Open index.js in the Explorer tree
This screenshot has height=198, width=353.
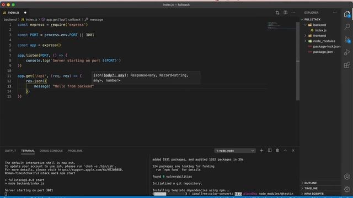[320, 30]
